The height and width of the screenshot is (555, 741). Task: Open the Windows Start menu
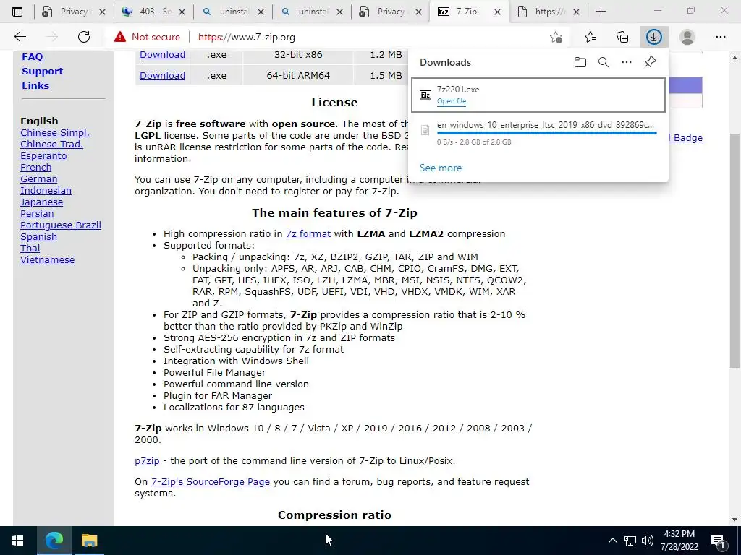point(17,541)
